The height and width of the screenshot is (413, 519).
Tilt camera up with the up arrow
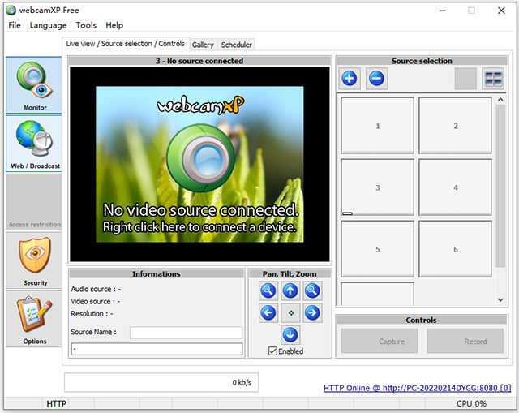click(x=290, y=290)
